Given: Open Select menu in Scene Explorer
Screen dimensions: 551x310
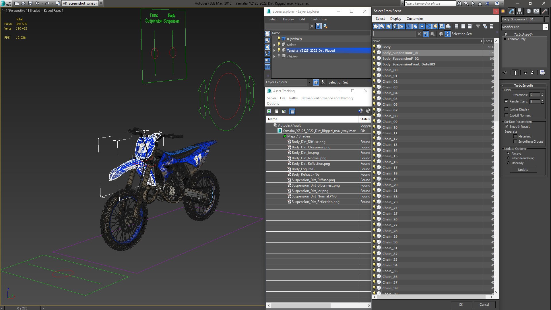Looking at the screenshot, I should tap(273, 19).
